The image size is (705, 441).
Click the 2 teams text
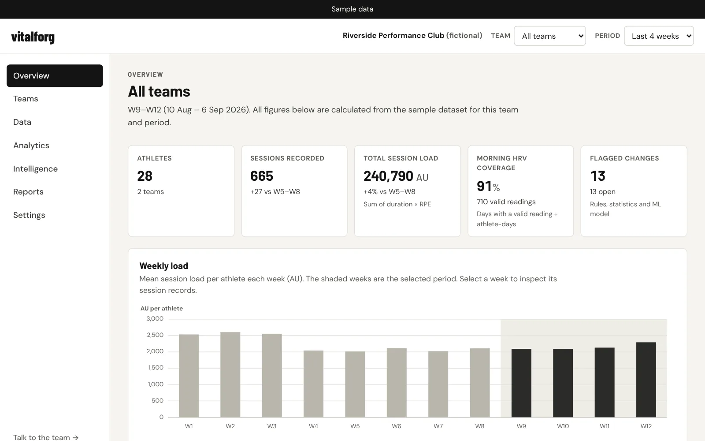click(x=150, y=191)
